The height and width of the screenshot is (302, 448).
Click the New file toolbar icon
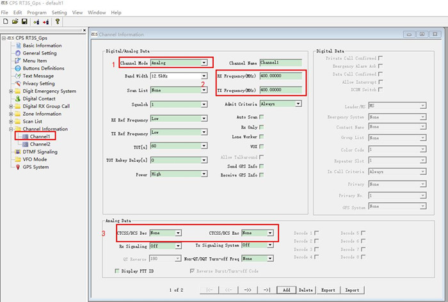click(6, 21)
